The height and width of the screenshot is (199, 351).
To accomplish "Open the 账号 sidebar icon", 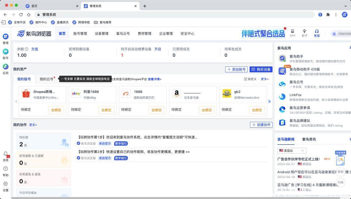I will point(6,52).
